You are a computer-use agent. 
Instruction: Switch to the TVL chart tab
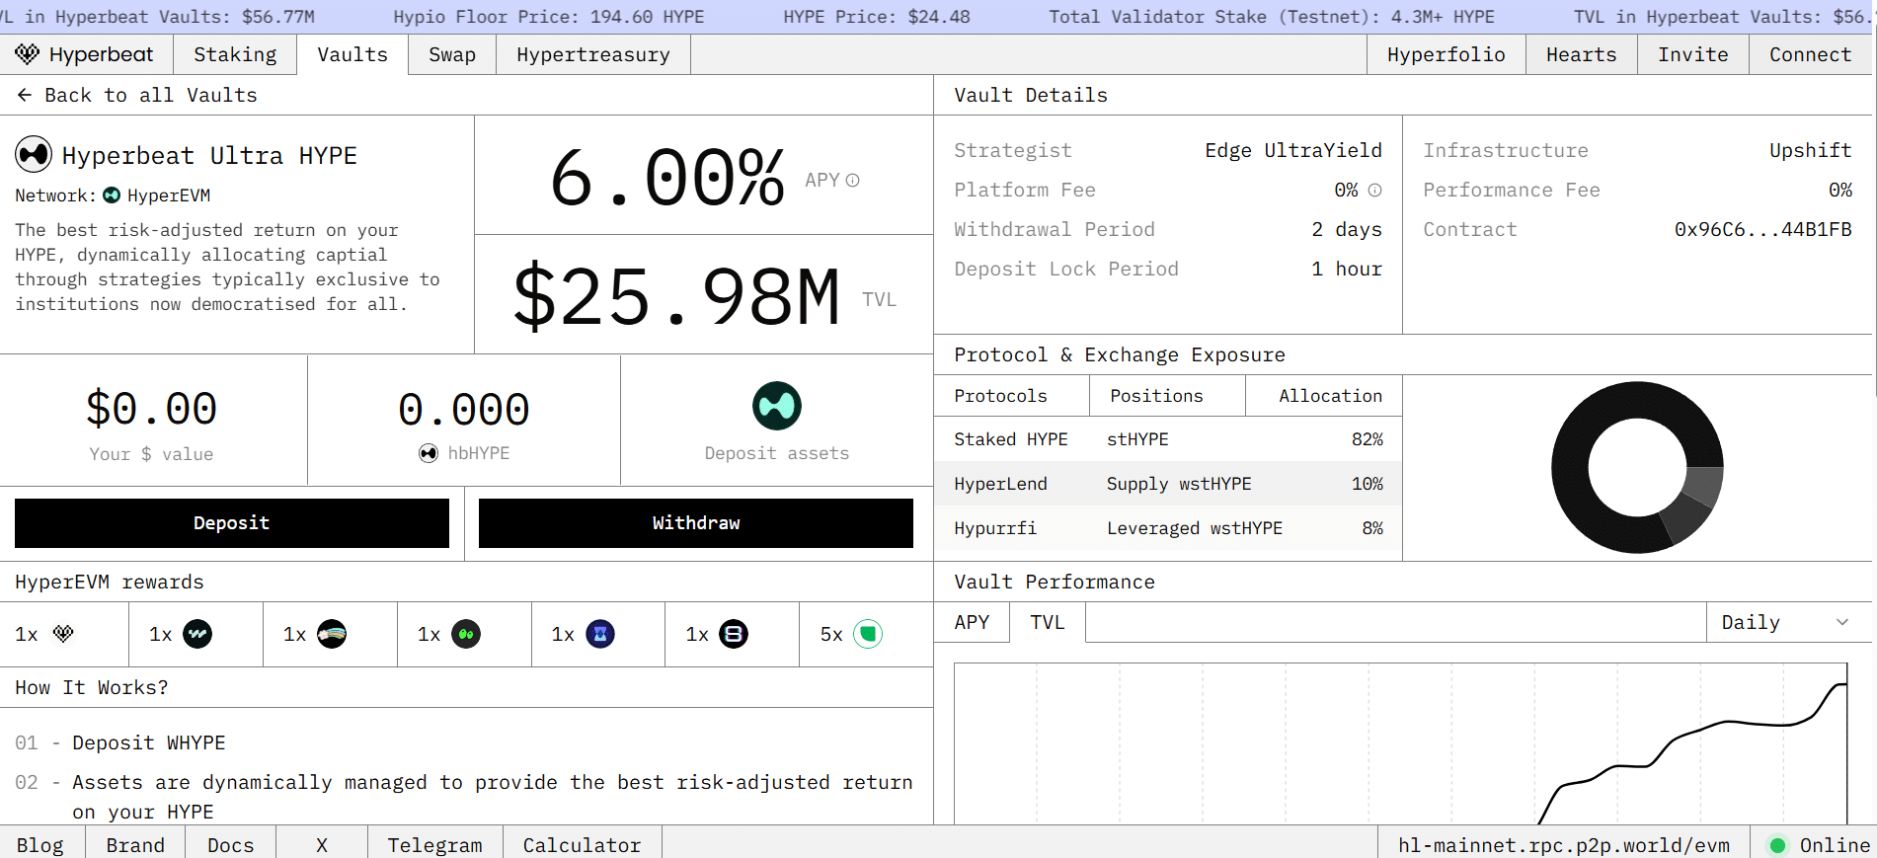point(1048,622)
